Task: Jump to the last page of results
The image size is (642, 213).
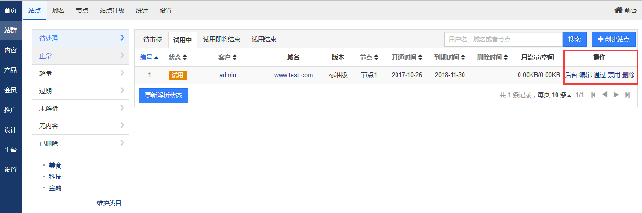Action: [x=627, y=95]
